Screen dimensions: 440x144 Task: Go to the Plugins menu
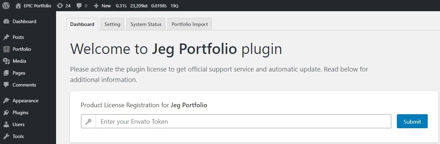[x=20, y=112]
